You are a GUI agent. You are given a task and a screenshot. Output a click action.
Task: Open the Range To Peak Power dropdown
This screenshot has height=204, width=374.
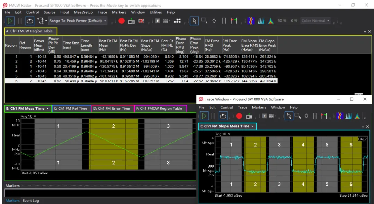78,21
